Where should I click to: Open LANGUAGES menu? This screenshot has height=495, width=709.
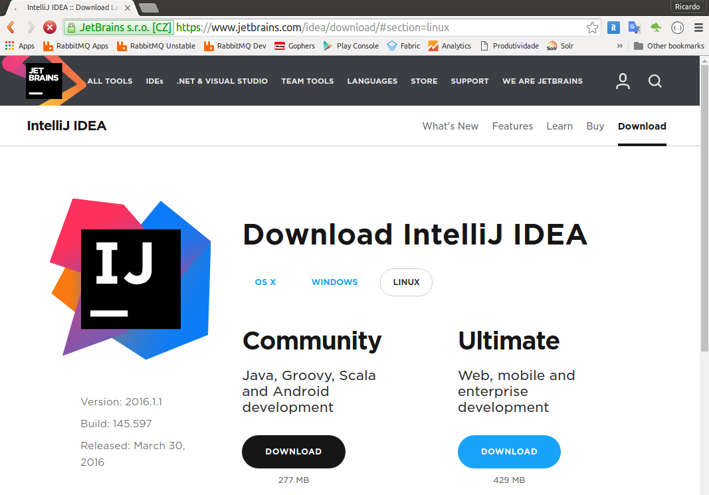(372, 81)
